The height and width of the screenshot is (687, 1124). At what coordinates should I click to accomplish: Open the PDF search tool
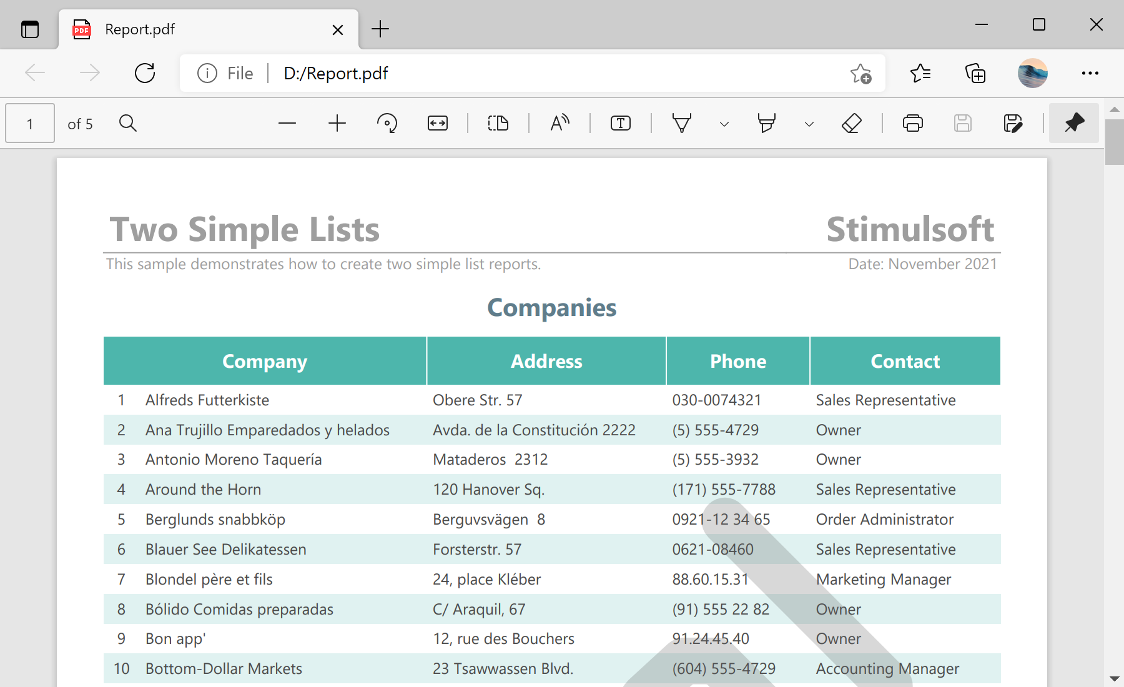click(x=128, y=123)
